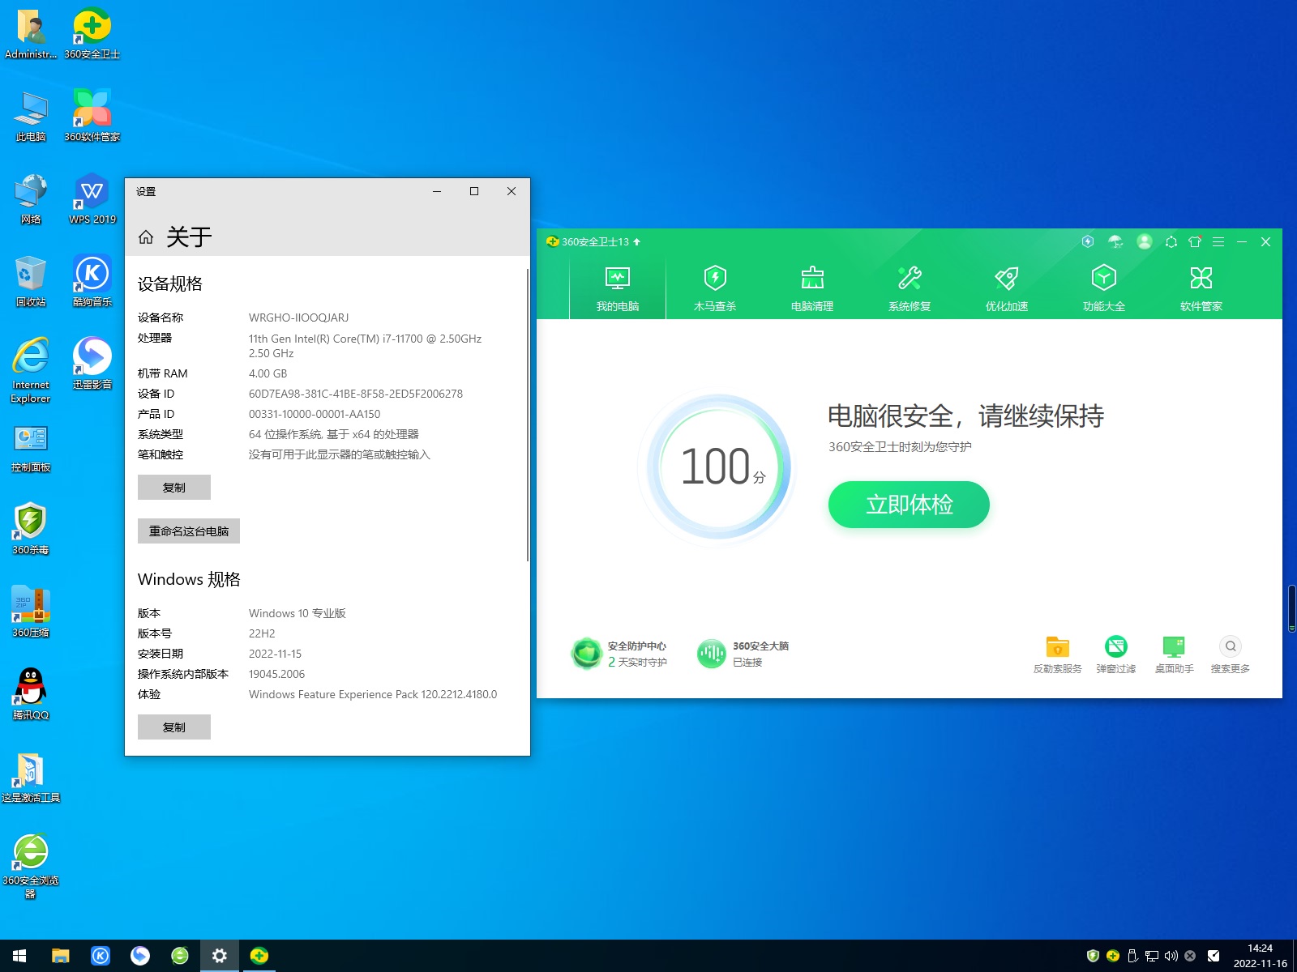The image size is (1297, 972).
Task: Select 酷狗音乐 desktop shortcut
Action: (92, 282)
